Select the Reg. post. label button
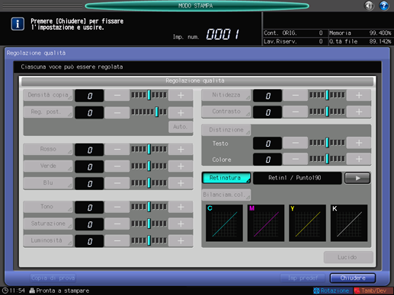This screenshot has height=295, width=394. 48,112
